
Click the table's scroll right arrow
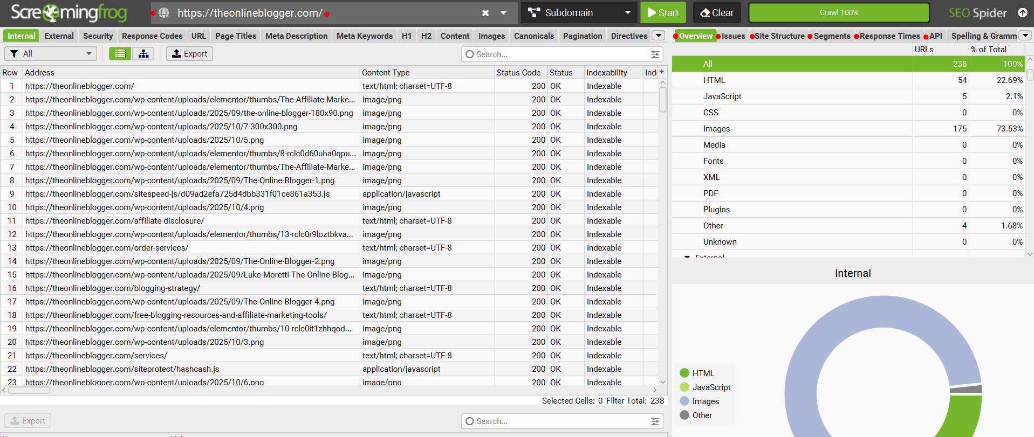tap(655, 390)
